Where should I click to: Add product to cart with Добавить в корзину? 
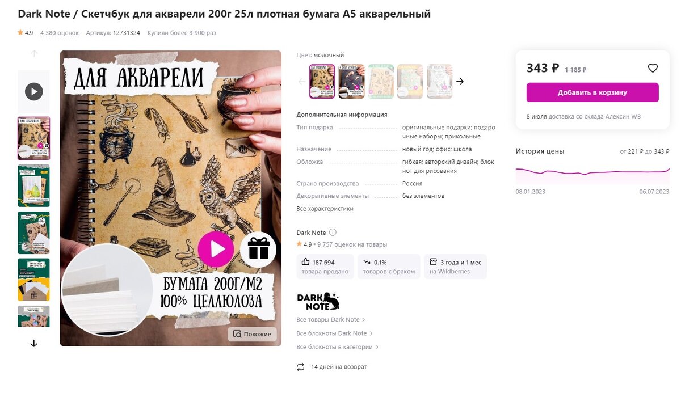point(592,92)
